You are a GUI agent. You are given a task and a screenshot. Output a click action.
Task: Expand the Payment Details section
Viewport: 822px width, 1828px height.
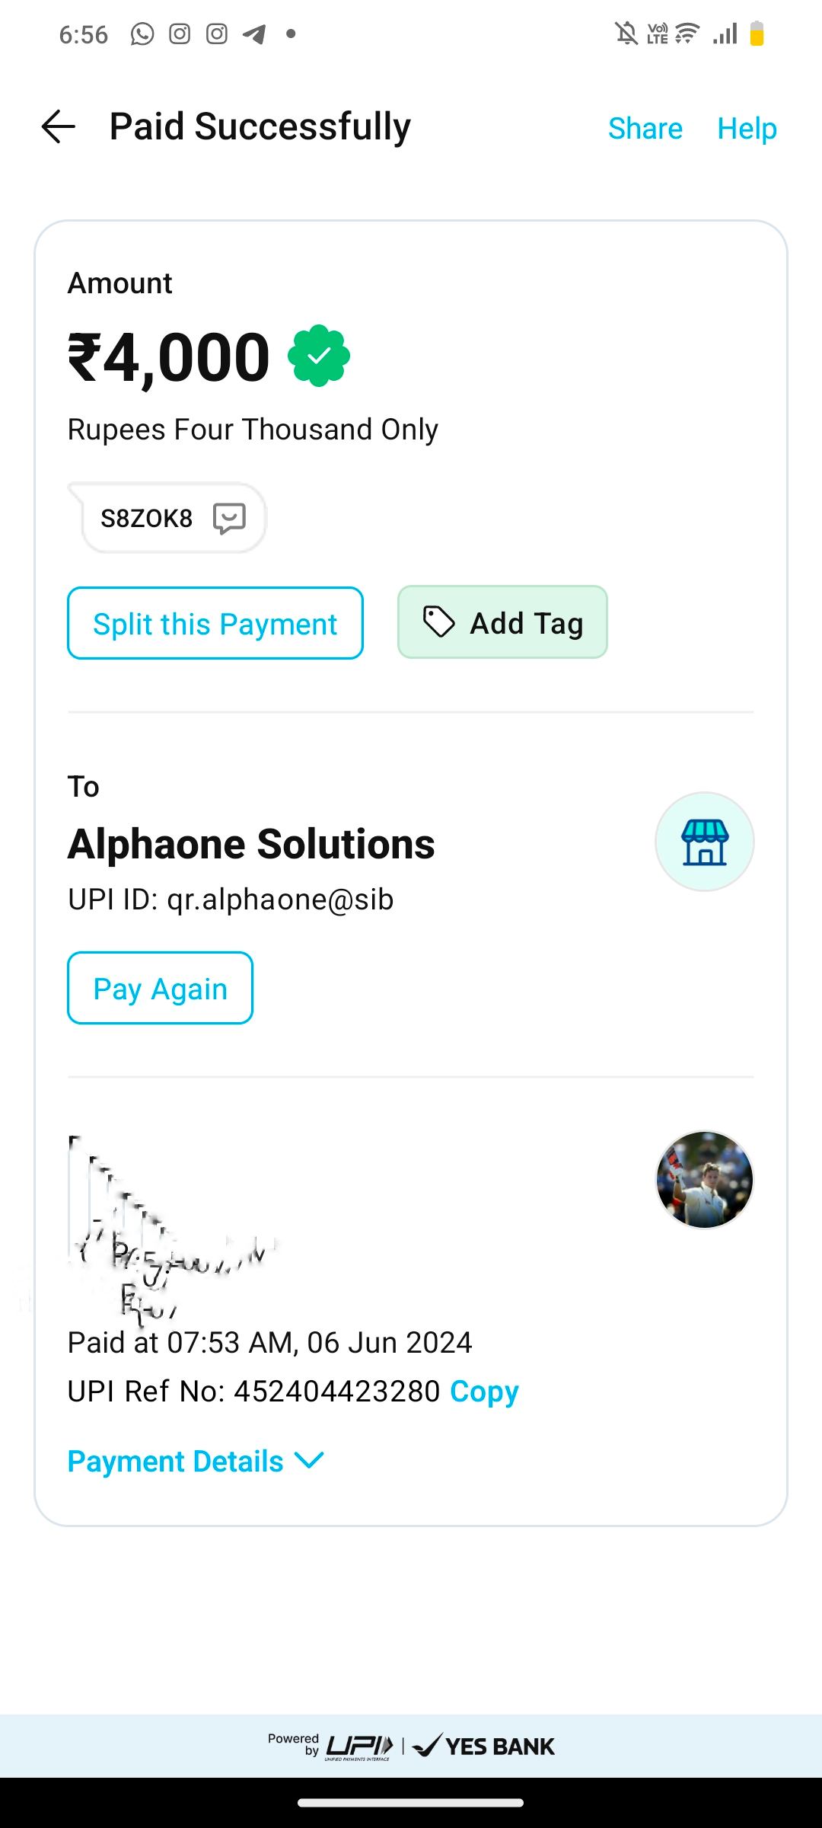click(x=176, y=1462)
